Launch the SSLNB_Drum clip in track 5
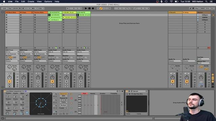 click(63, 17)
